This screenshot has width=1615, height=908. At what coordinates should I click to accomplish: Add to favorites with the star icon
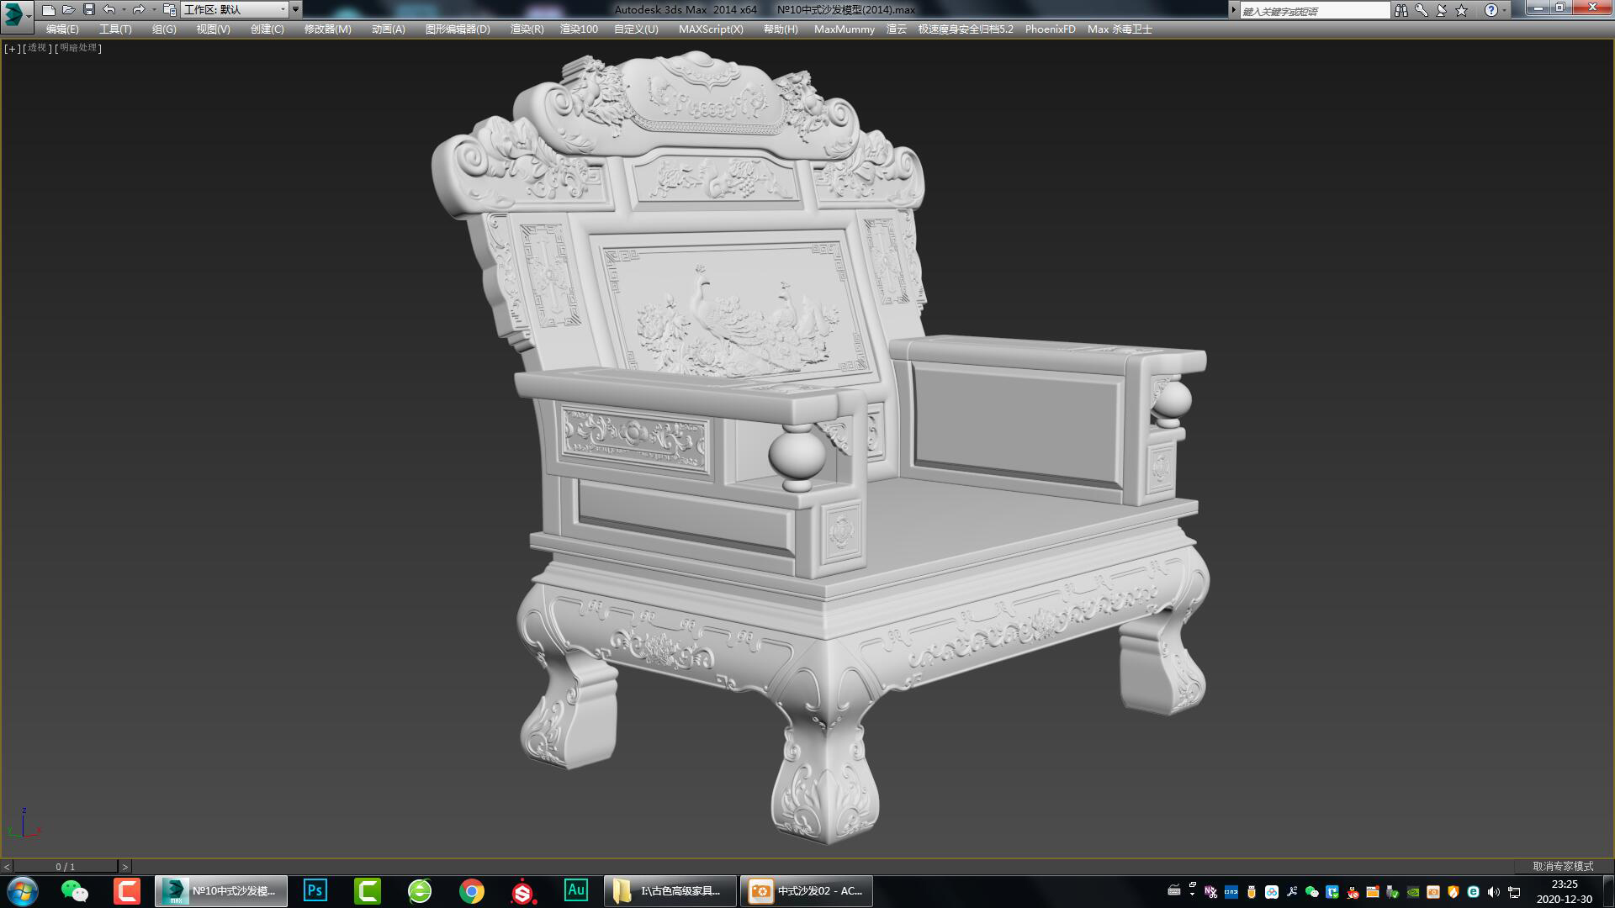click(x=1462, y=10)
